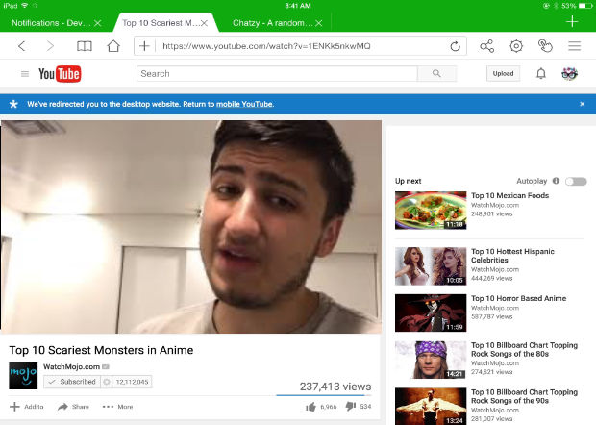Click the video title Top 10 Scariest Monsters
Screen dimensions: 596x425
coord(101,350)
